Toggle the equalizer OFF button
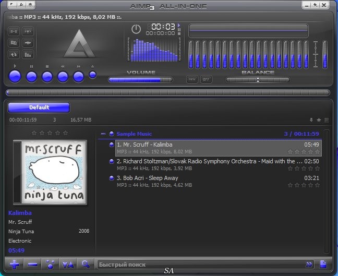Image resolution: width=338 pixels, height=276 pixels. 206,79
